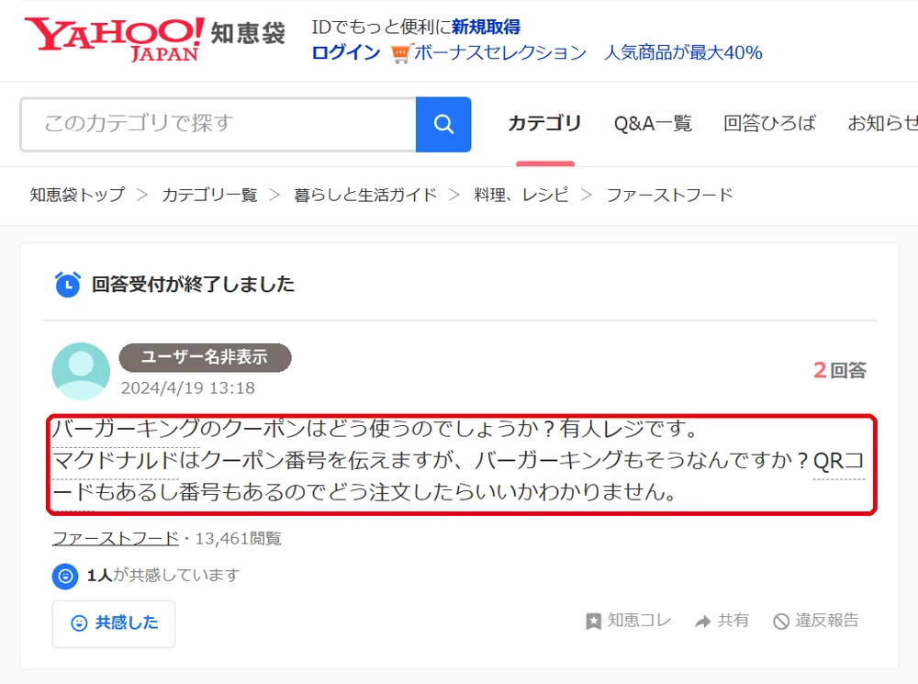The width and height of the screenshot is (918, 684).
Task: Open the カテゴリ tab
Action: pos(544,124)
